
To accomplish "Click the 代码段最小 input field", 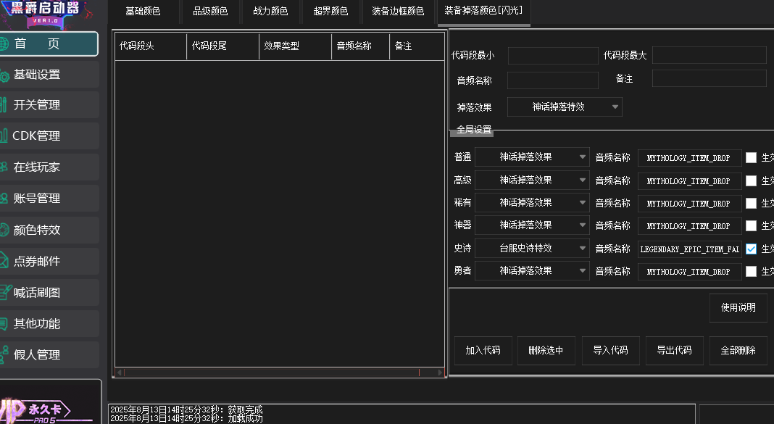I will pos(553,56).
